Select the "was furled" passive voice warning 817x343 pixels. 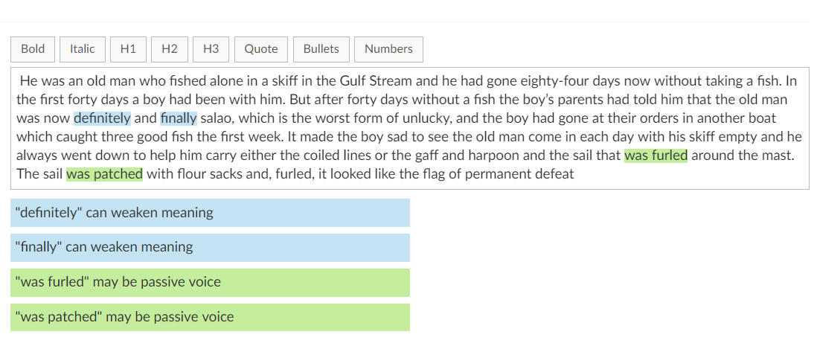click(210, 283)
